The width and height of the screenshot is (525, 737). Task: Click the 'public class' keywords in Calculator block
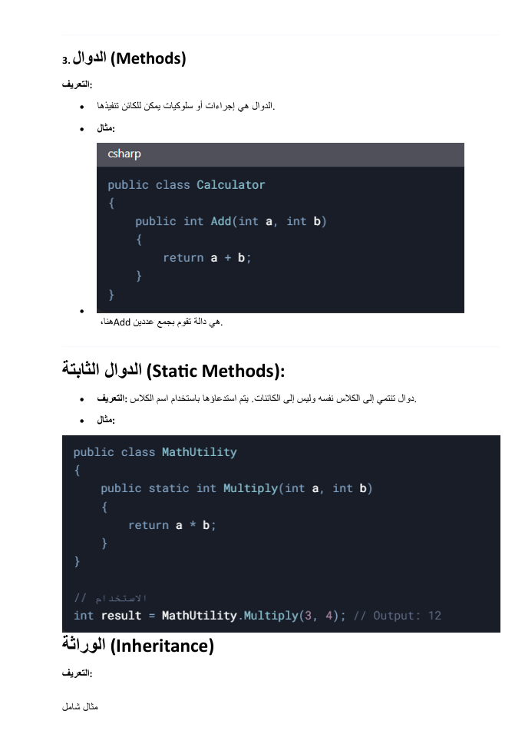[x=149, y=185]
